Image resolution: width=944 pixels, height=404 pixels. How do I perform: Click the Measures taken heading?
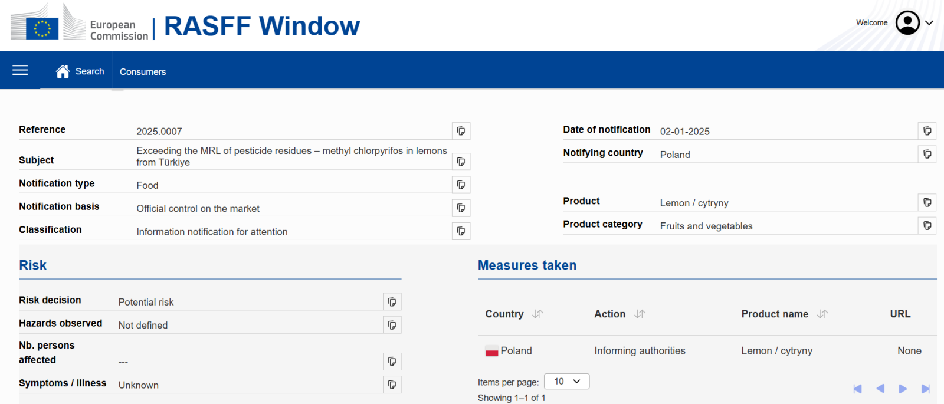click(527, 265)
